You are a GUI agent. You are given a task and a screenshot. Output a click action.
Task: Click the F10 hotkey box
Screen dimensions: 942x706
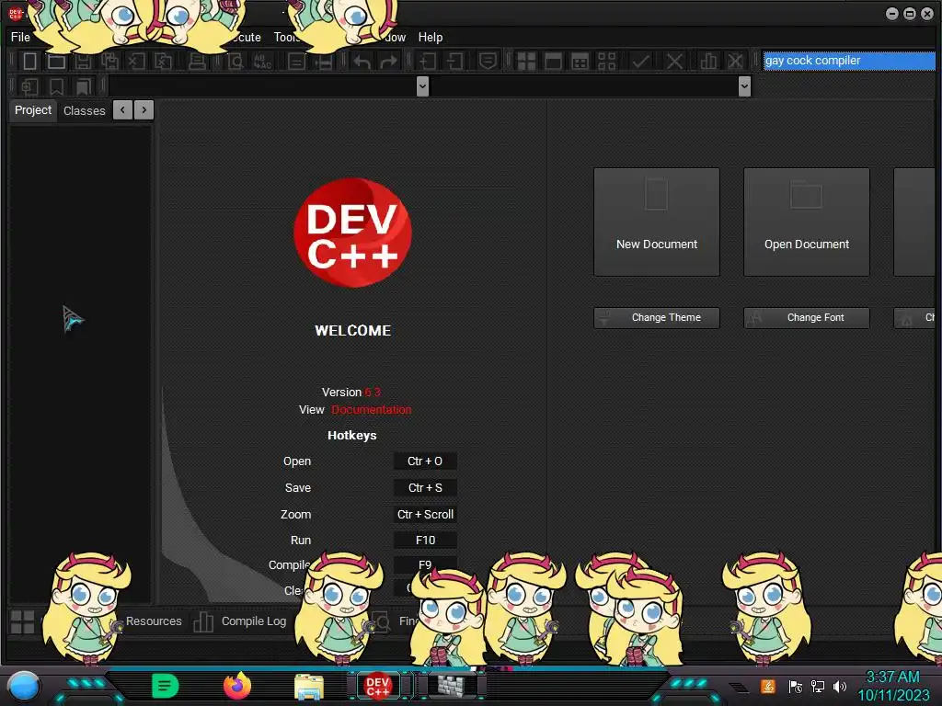click(425, 541)
